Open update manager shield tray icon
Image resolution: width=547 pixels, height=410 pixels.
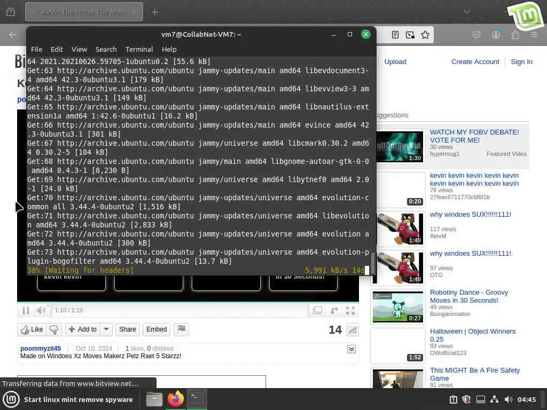(466, 399)
